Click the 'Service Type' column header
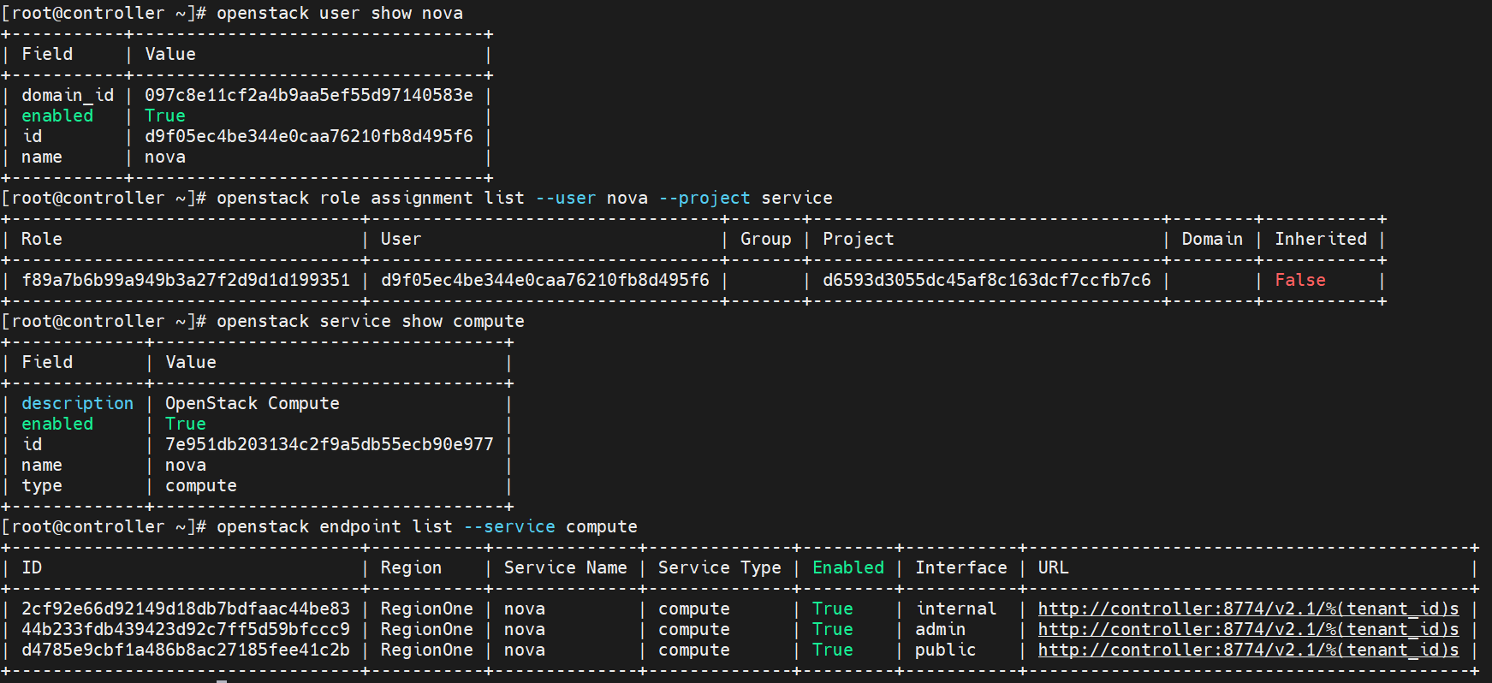The image size is (1492, 683). (x=720, y=567)
